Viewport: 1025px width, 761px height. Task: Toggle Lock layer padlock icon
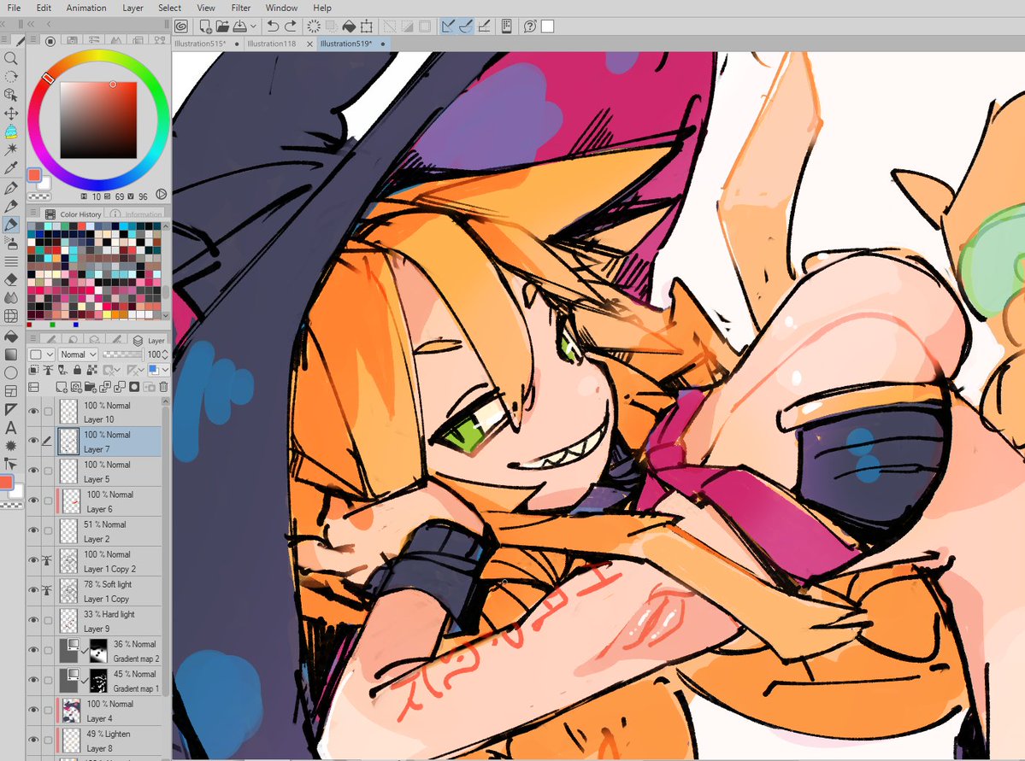coord(77,371)
